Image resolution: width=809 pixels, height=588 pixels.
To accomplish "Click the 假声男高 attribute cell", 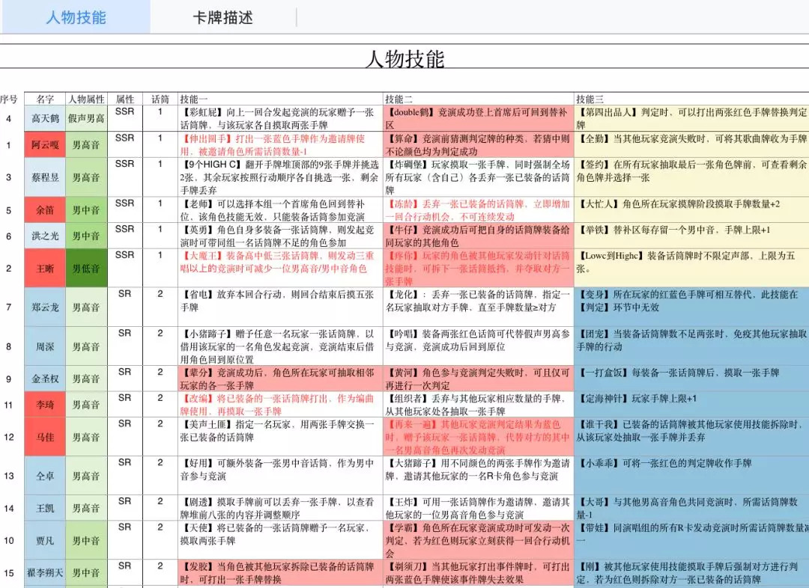I will [x=86, y=118].
